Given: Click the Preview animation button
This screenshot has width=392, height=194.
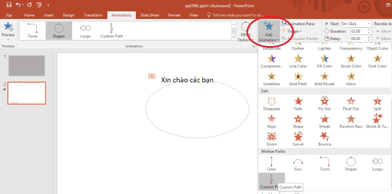Looking at the screenshot, I should (x=8, y=31).
